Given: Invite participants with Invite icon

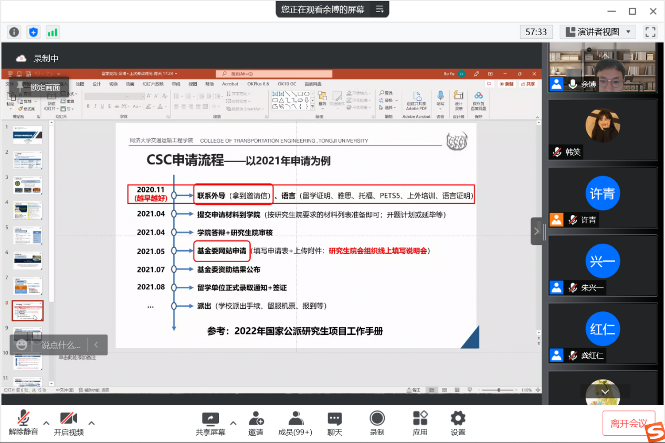Looking at the screenshot, I should tap(256, 423).
